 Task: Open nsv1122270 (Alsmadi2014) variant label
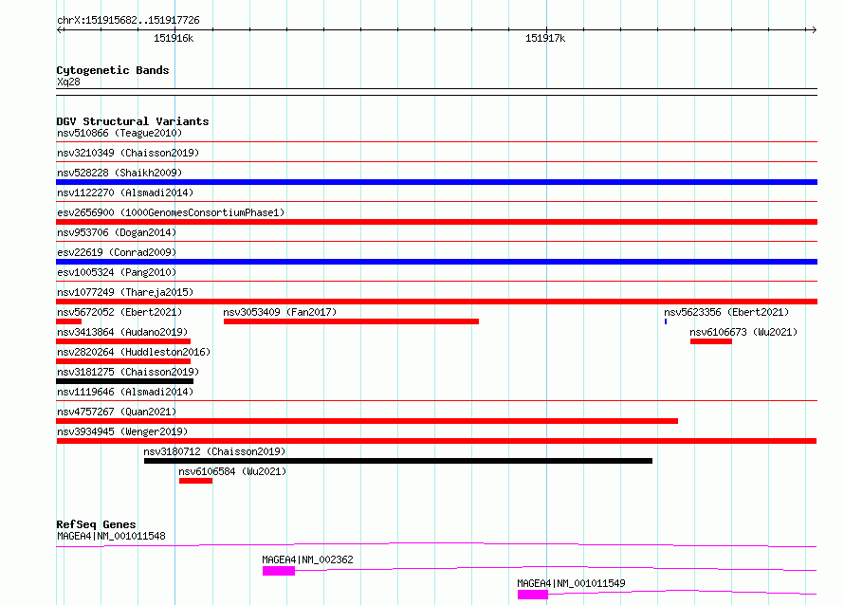(x=125, y=192)
